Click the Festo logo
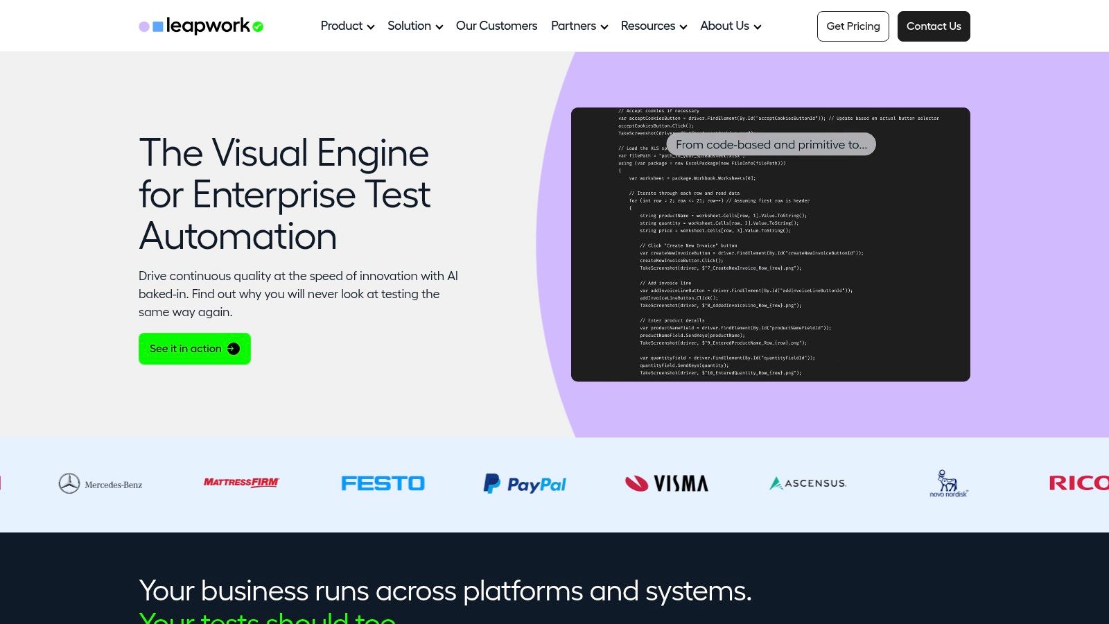 pos(383,483)
